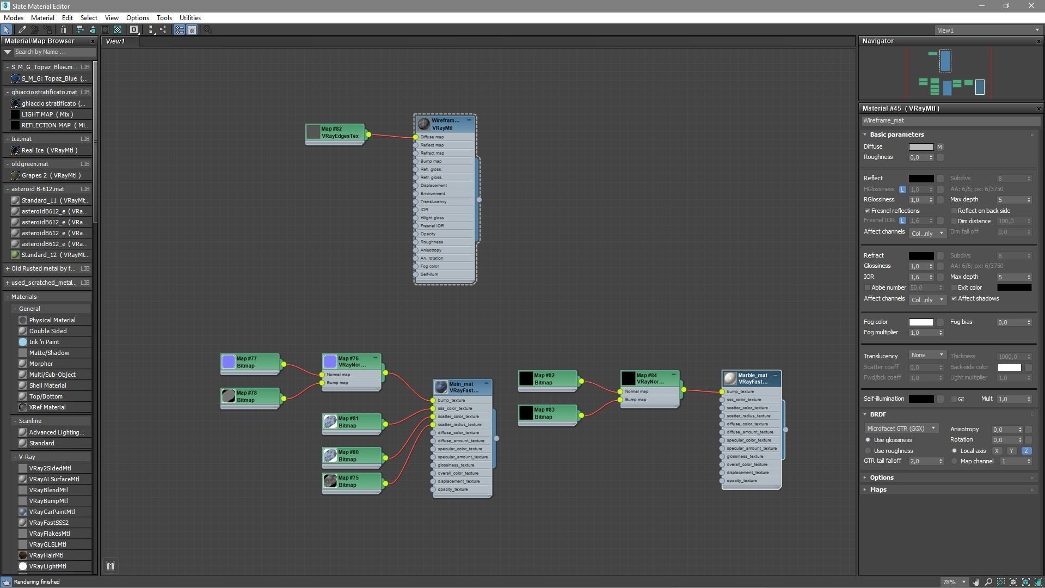The width and height of the screenshot is (1045, 588).
Task: Open the Microfacet GTR (GGX) BRDF dropdown
Action: coord(901,428)
